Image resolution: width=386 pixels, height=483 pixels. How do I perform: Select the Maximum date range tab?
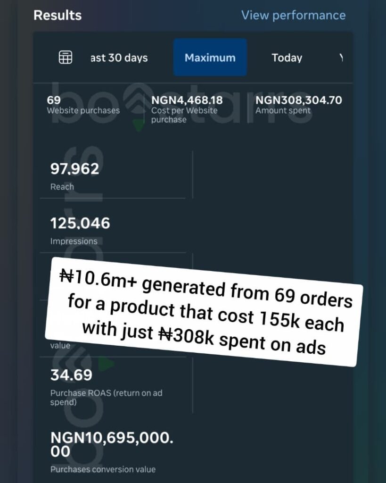[210, 57]
